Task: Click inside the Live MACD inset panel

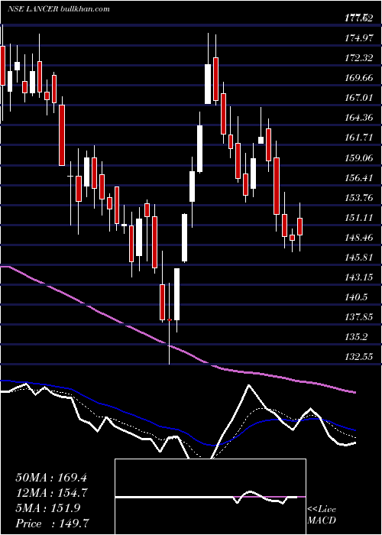Action: [x=210, y=497]
